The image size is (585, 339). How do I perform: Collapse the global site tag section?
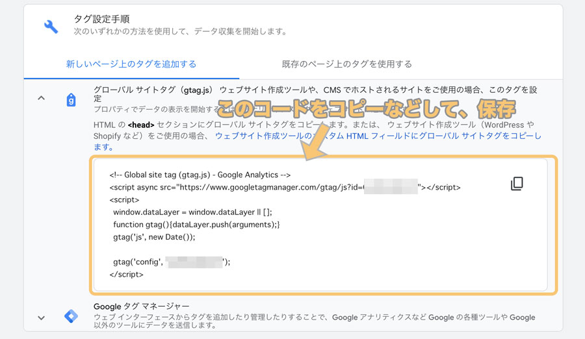tap(42, 98)
